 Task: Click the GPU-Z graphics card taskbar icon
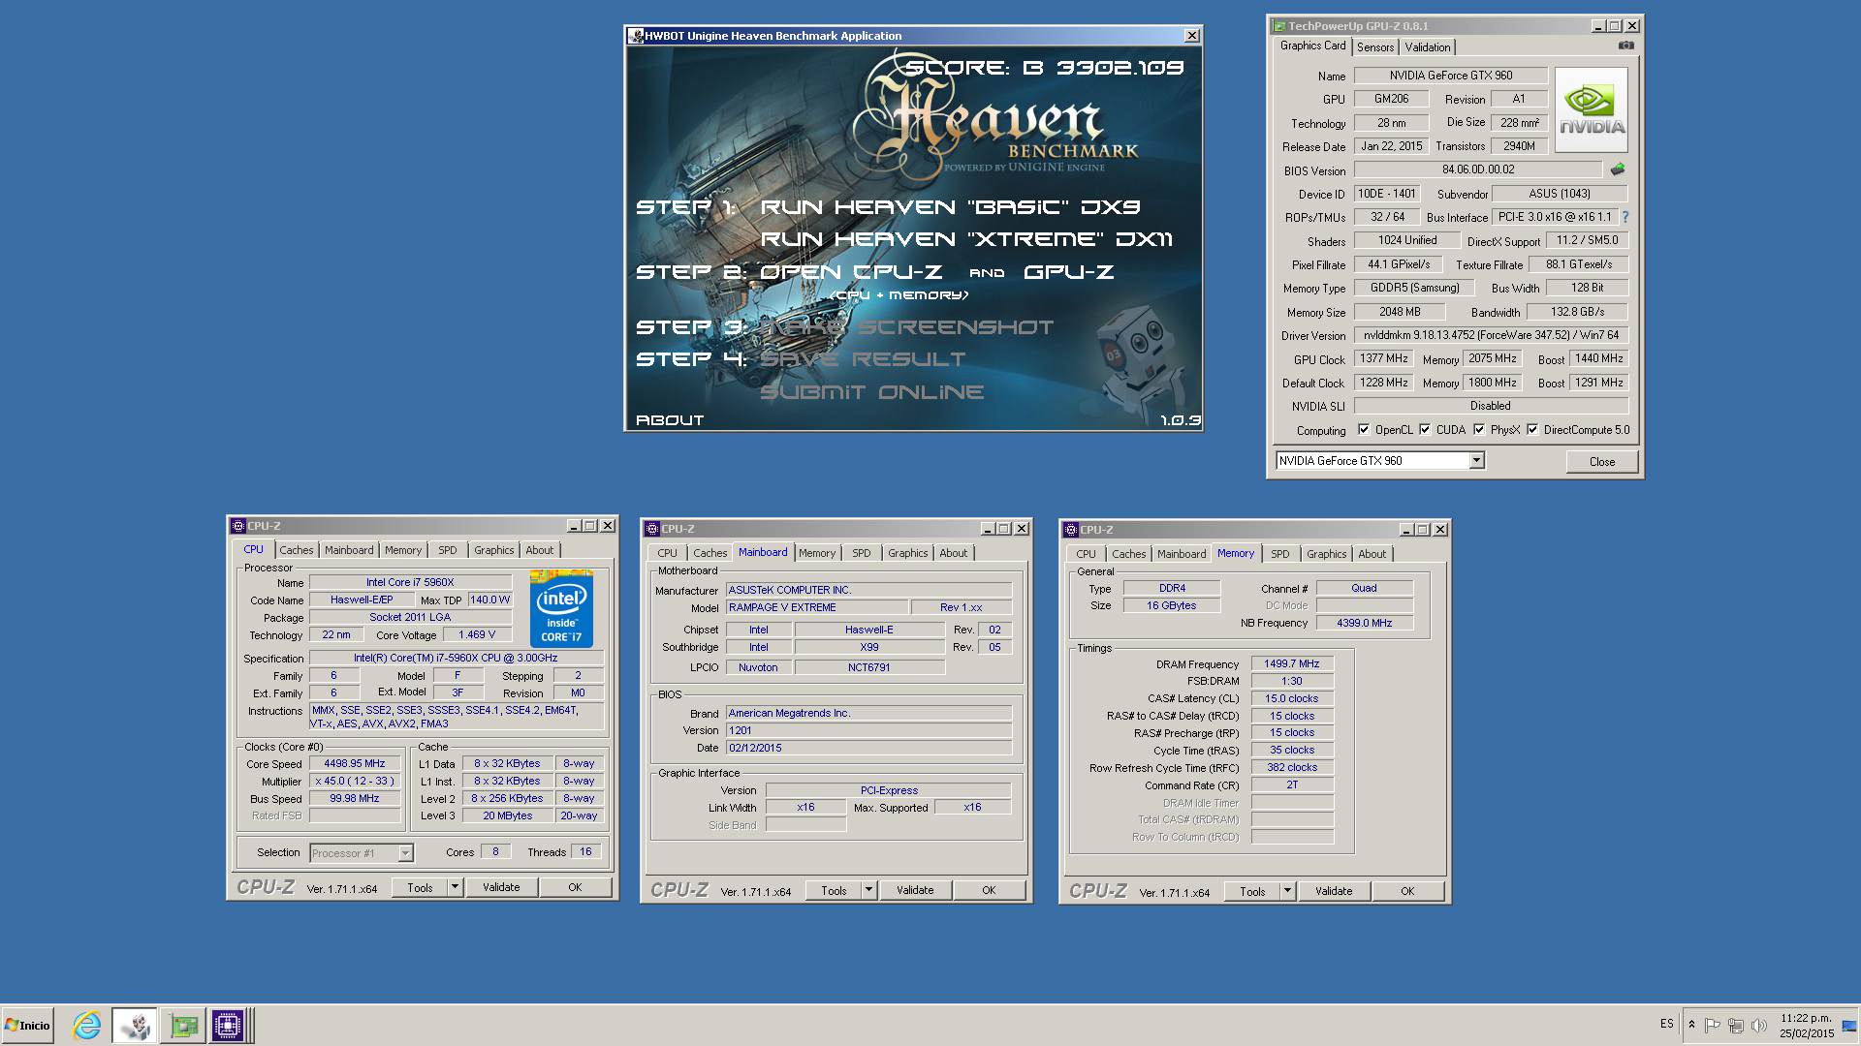[x=183, y=1025]
